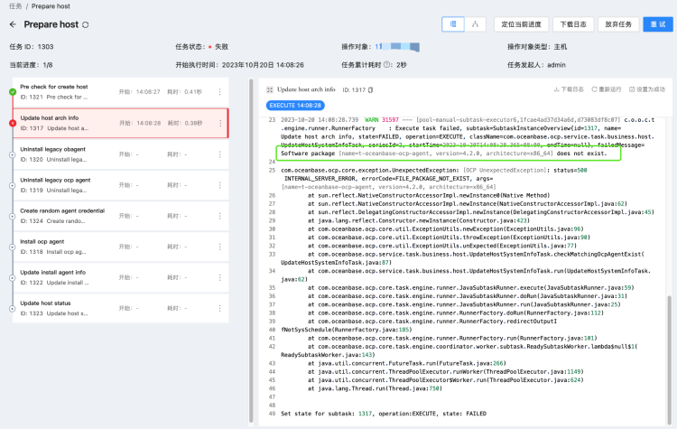The image size is (677, 429).
Task: Open more menu for Create random agent credential
Action: click(x=219, y=216)
